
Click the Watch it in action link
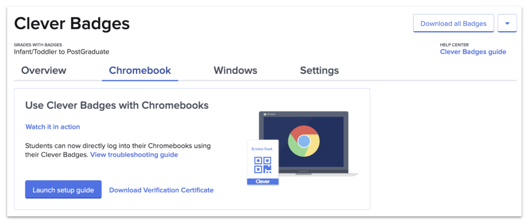click(x=53, y=127)
